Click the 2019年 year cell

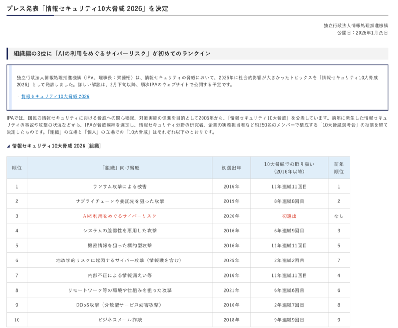[x=231, y=201]
